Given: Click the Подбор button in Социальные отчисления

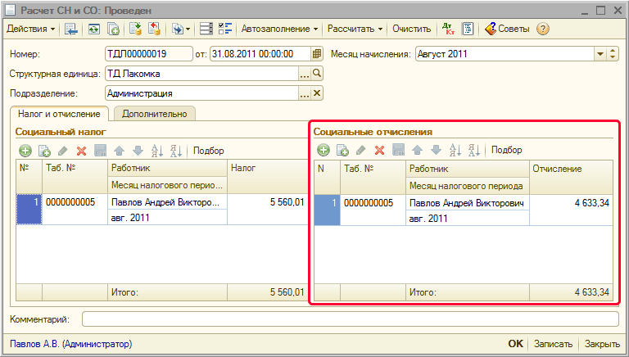Looking at the screenshot, I should coord(506,150).
